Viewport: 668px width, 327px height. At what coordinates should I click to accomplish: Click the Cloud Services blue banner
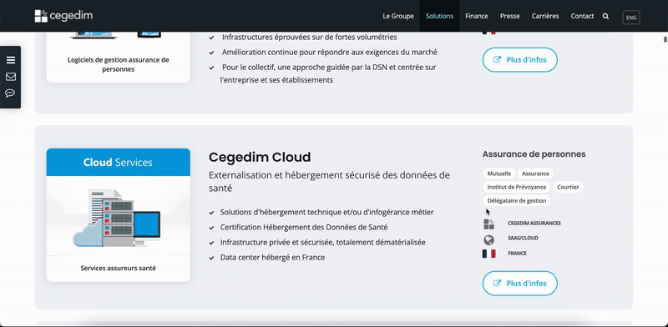pos(118,162)
